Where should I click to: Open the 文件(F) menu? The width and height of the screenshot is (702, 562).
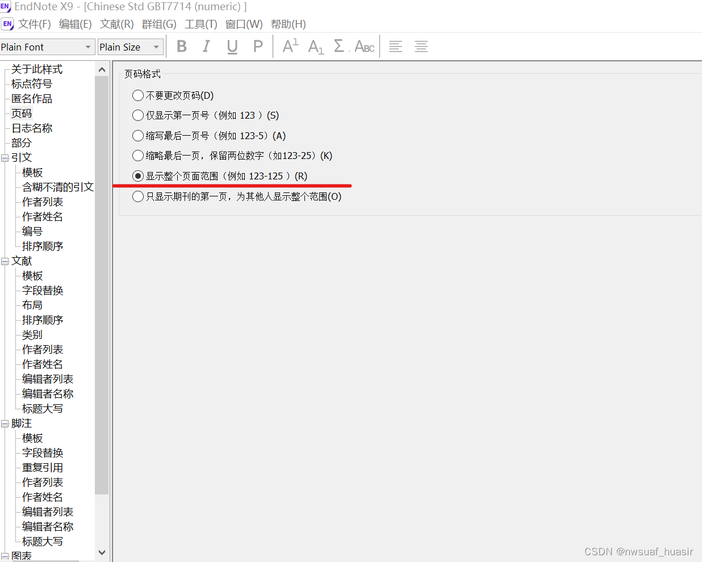click(x=35, y=24)
